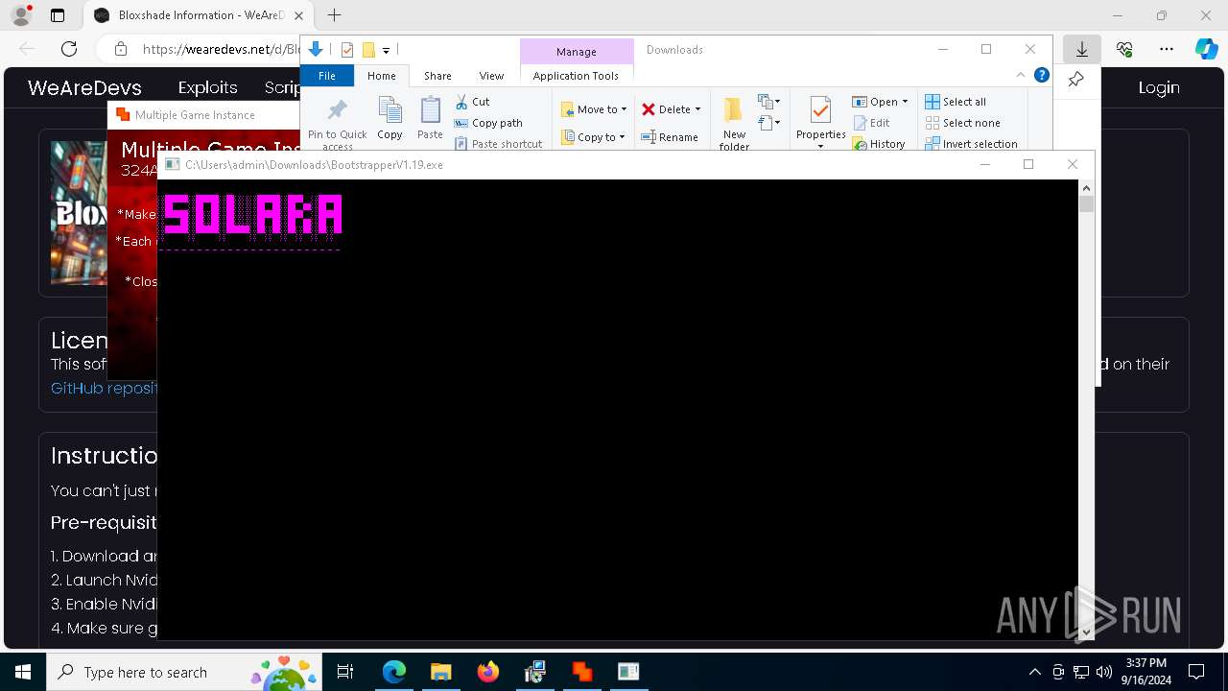1228x691 pixels.
Task: Expand the Properties dropdown arrow
Action: pyautogui.click(x=820, y=147)
